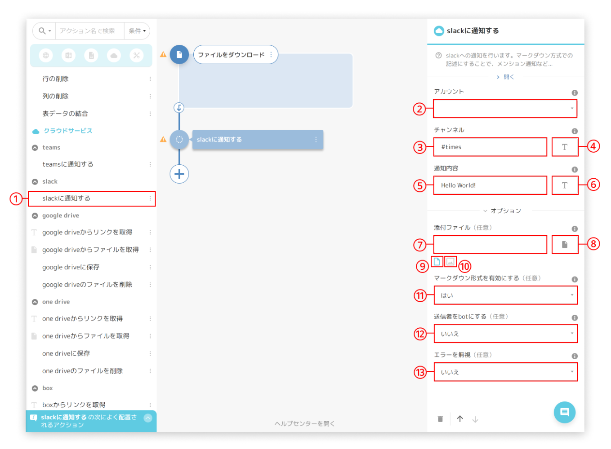Select the tools wrench category icon
Screen dimensions: 611x449
pos(137,55)
